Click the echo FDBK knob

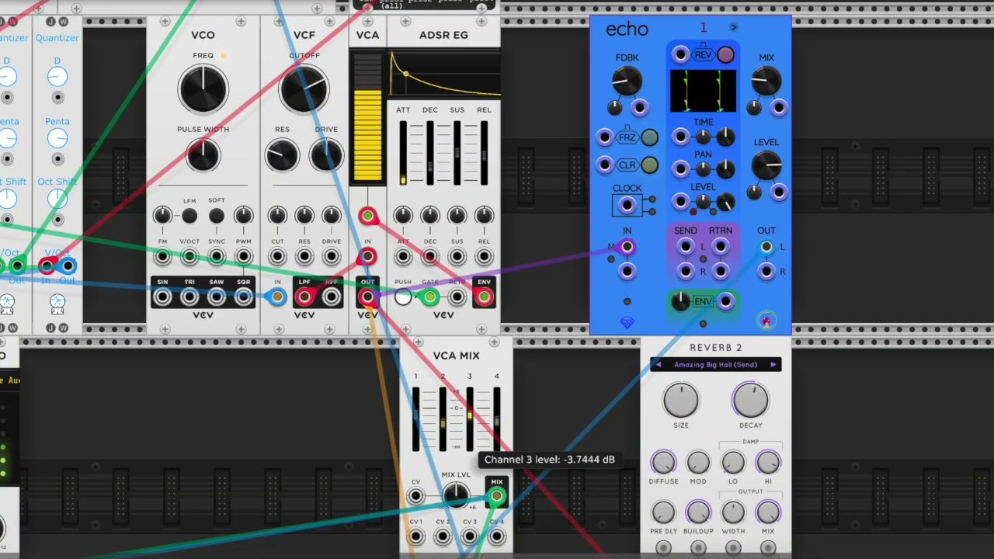click(627, 80)
